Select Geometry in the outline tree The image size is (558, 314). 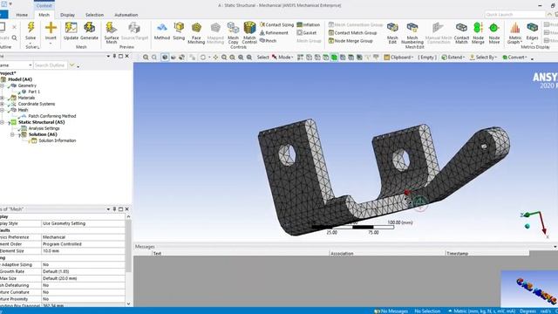coord(27,85)
